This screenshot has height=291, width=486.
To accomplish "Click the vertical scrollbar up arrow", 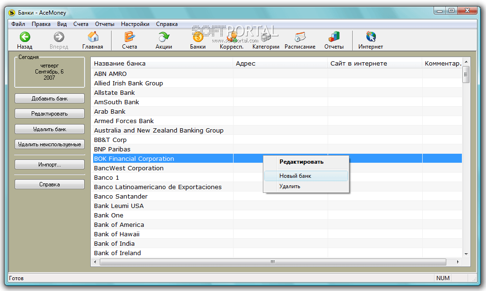I will coord(466,62).
